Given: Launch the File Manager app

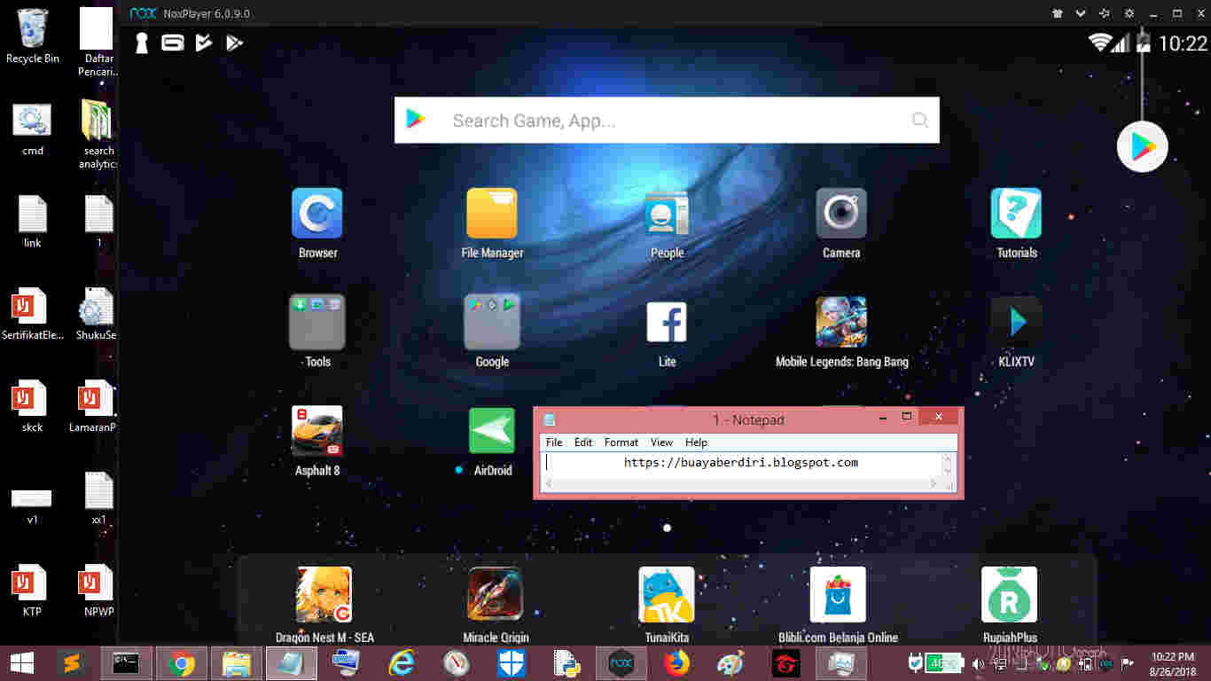Looking at the screenshot, I should 492,214.
